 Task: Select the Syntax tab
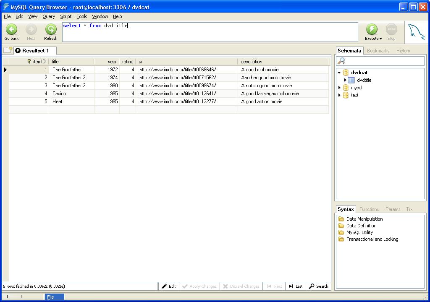[346, 209]
